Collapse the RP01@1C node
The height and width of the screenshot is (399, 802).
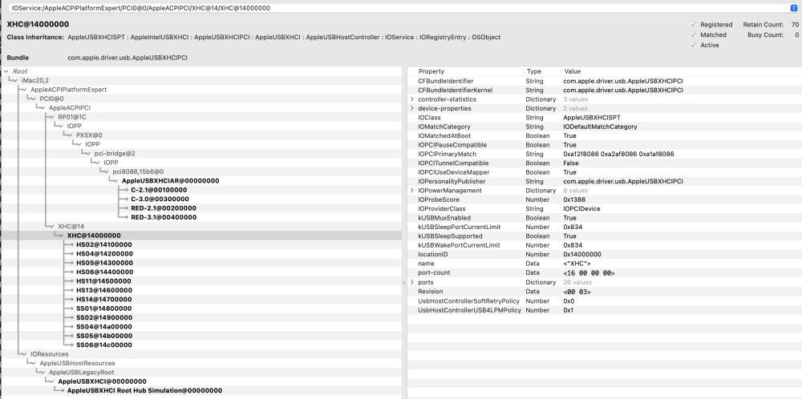click(51, 117)
